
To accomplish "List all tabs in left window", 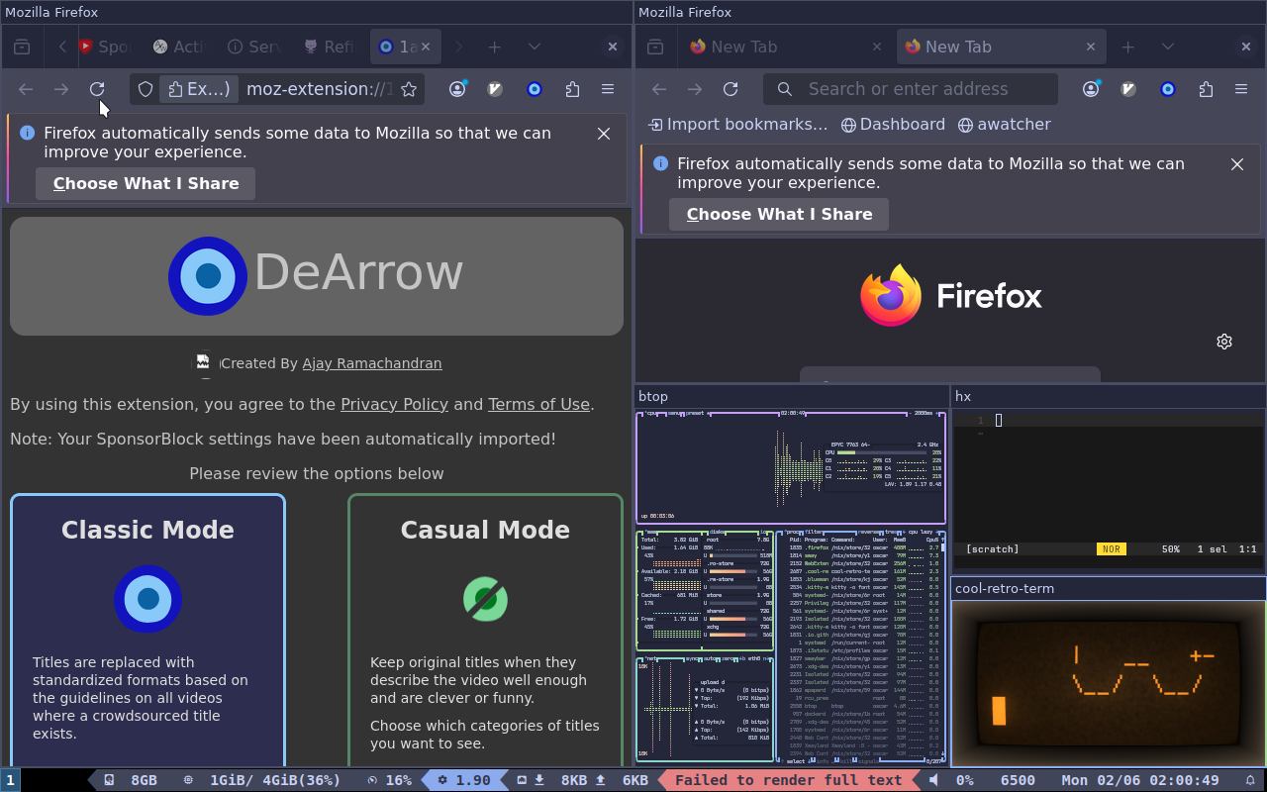I will click(x=535, y=47).
